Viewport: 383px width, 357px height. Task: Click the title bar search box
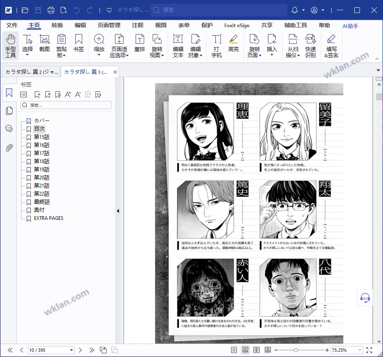pos(219,10)
